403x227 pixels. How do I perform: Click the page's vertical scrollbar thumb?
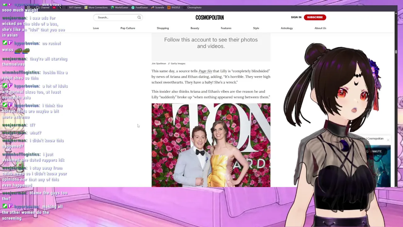[x=396, y=51]
